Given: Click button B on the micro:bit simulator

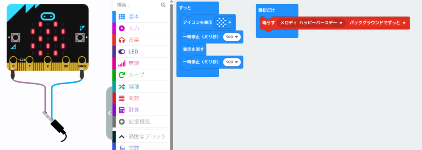Looking at the screenshot, I should point(80,37).
